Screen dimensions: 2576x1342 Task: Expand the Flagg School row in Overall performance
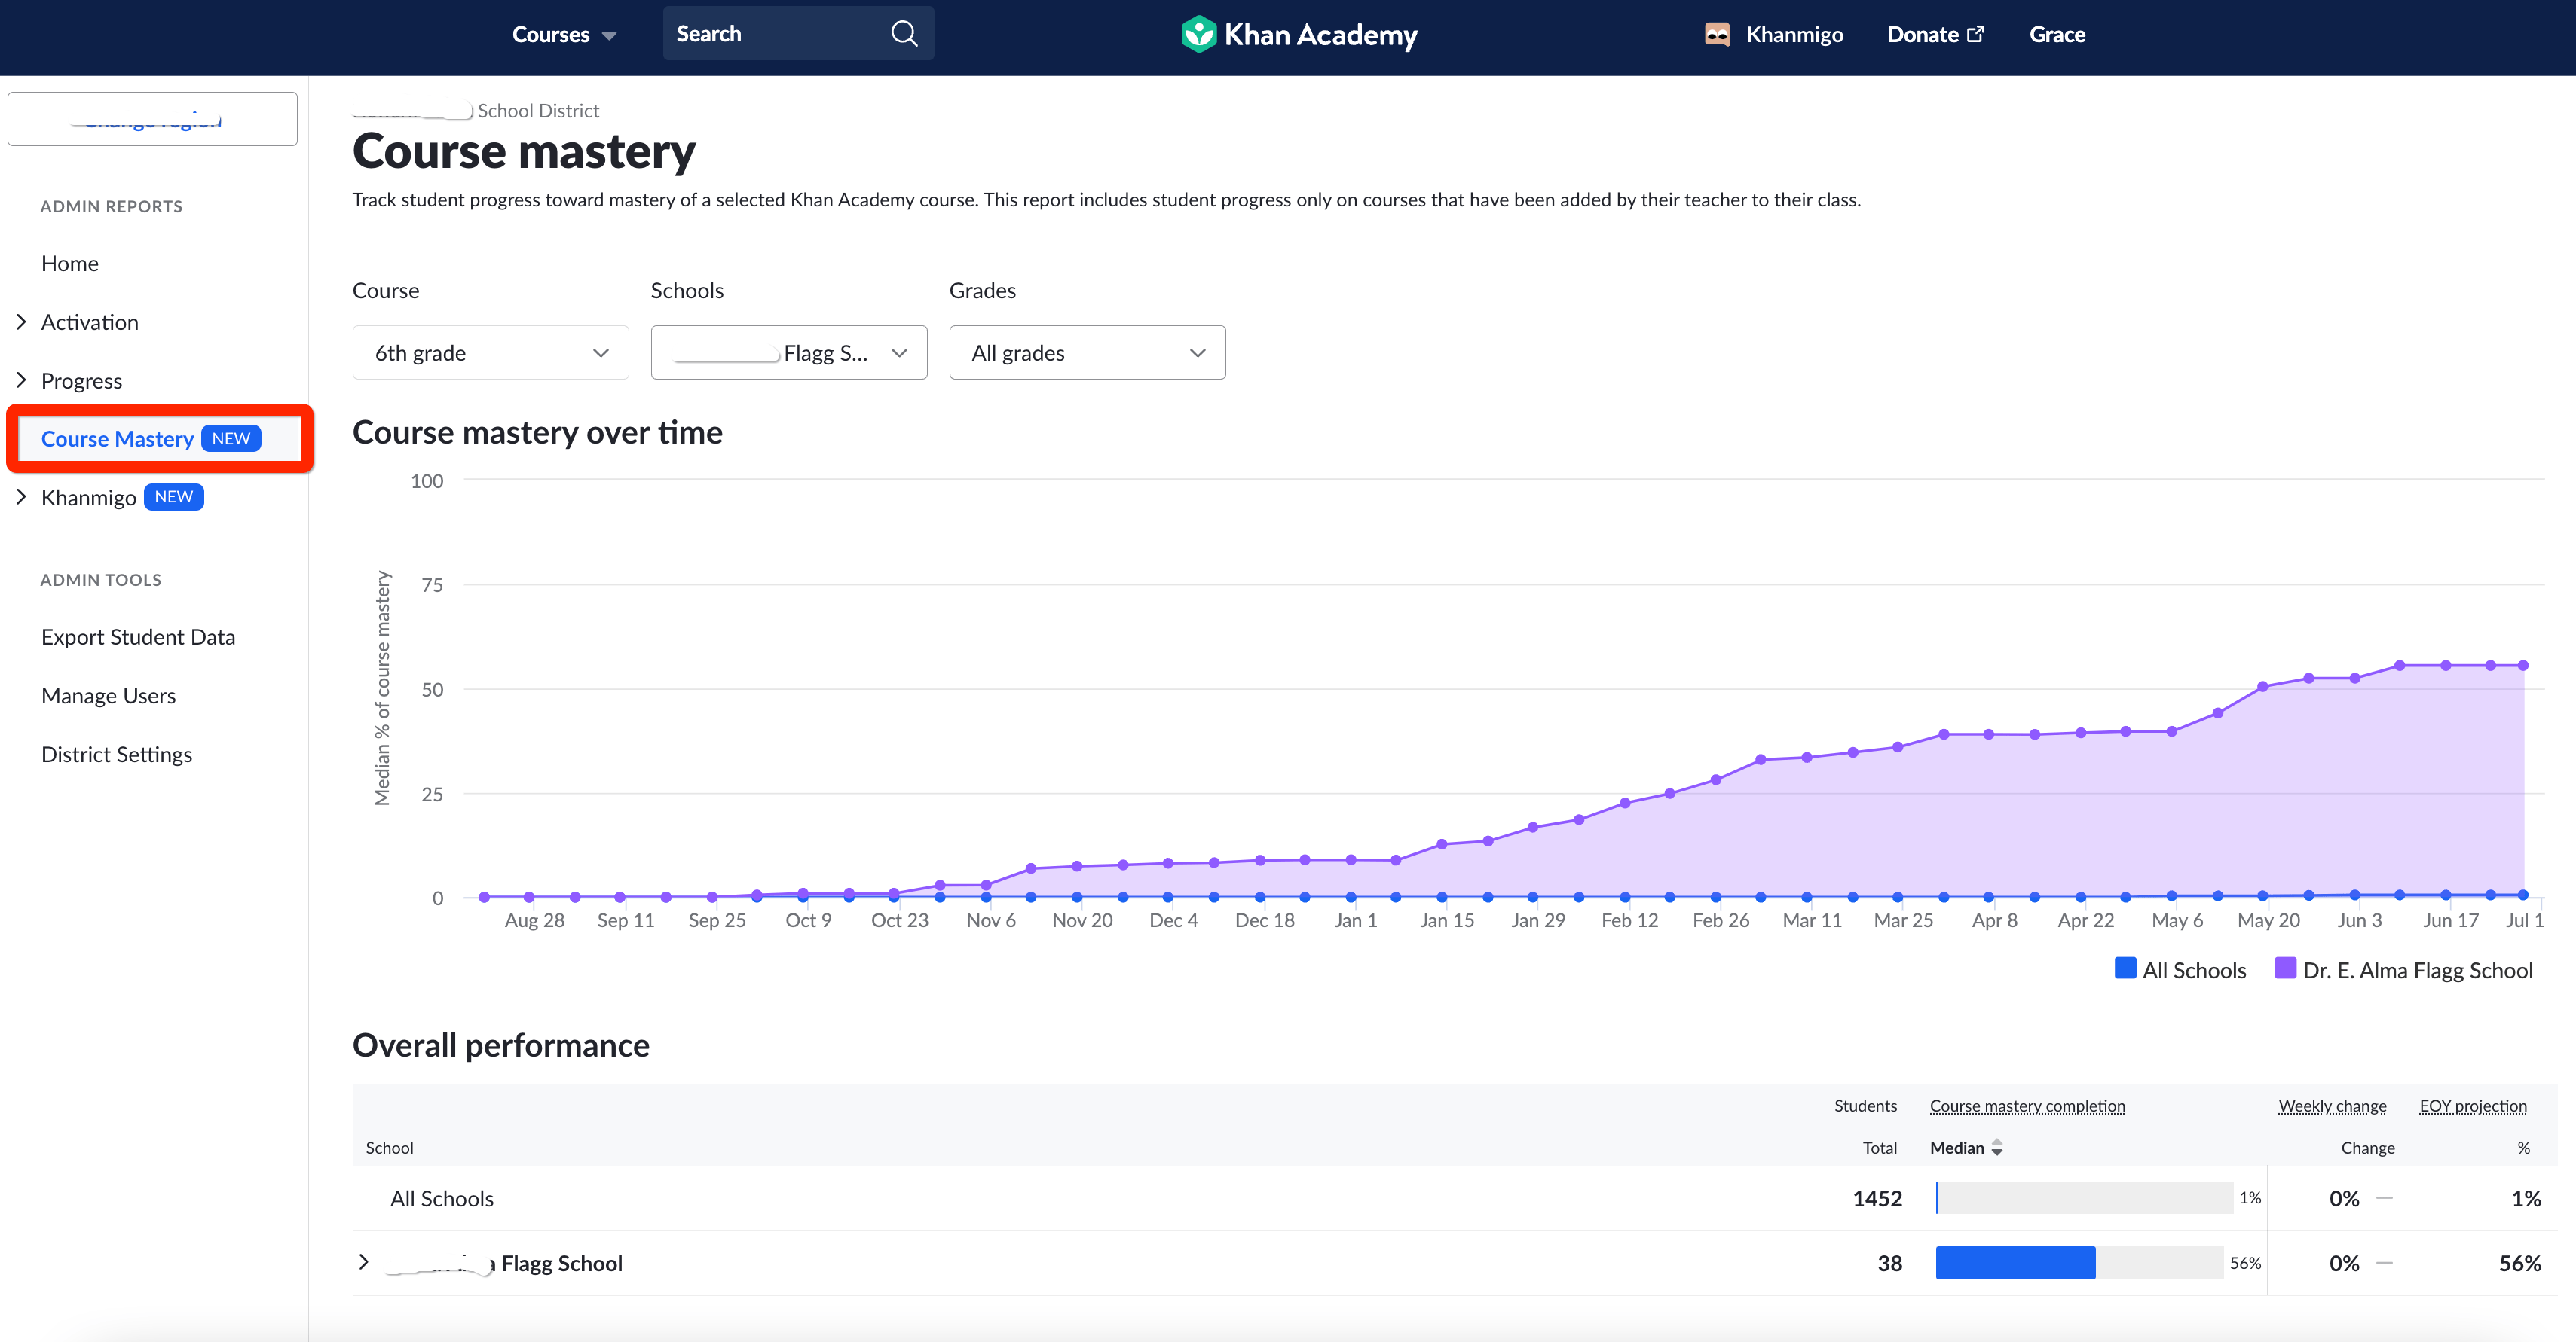[364, 1262]
